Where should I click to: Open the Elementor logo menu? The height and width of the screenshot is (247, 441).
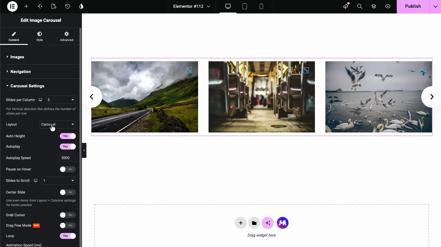tap(12, 6)
